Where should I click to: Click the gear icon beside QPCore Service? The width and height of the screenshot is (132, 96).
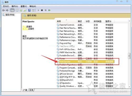pos(58,74)
